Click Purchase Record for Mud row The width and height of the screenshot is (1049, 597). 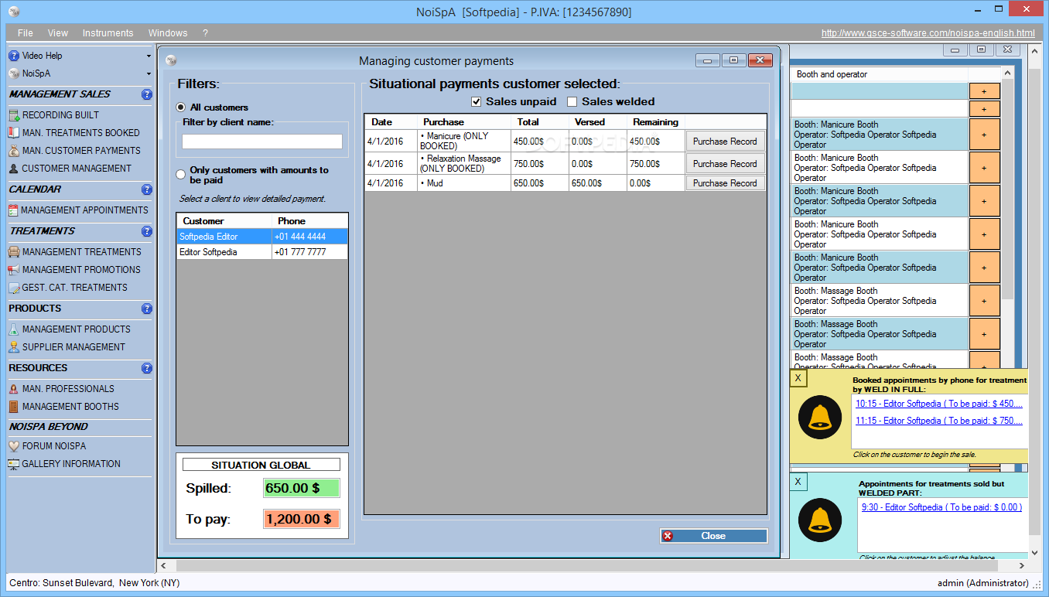725,183
